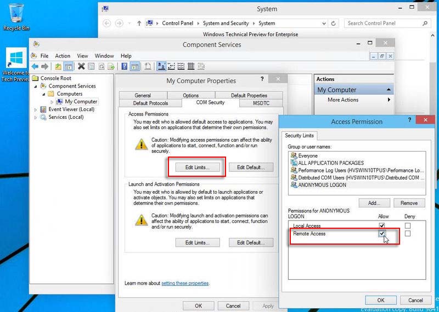Collapse the My Computer section in Actions pane
Screen dimensions: 439x312
tap(389, 90)
